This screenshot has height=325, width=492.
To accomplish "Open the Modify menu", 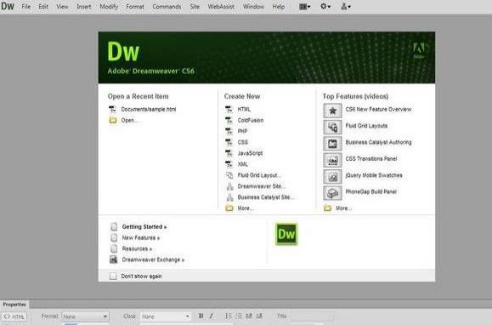I will [x=109, y=7].
